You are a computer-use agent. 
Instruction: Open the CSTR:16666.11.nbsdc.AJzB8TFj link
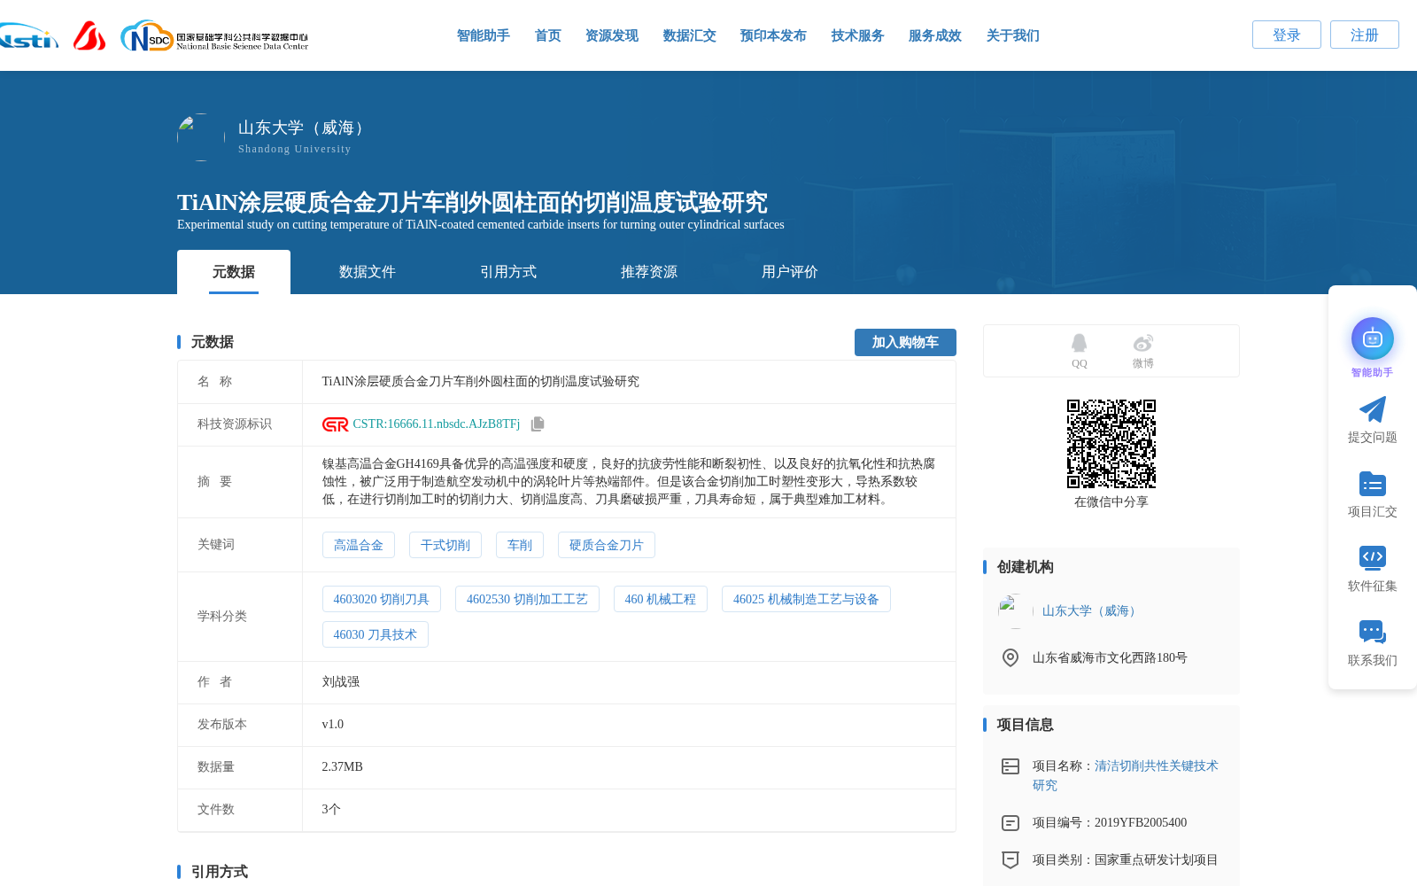tap(437, 424)
